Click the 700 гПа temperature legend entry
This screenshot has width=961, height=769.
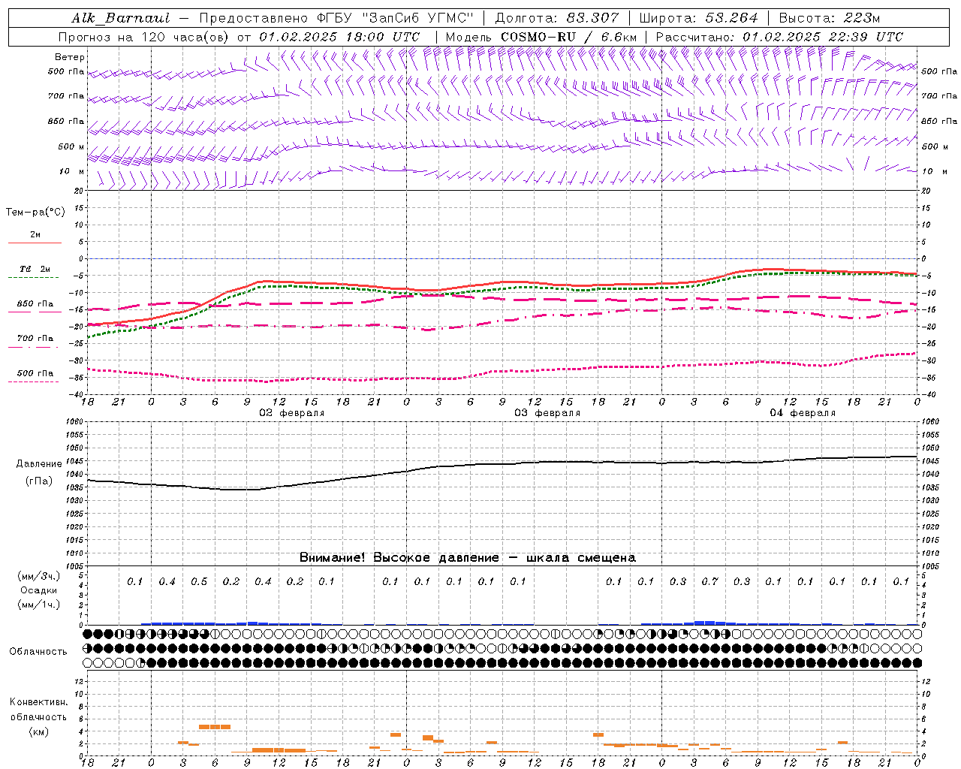pos(35,338)
